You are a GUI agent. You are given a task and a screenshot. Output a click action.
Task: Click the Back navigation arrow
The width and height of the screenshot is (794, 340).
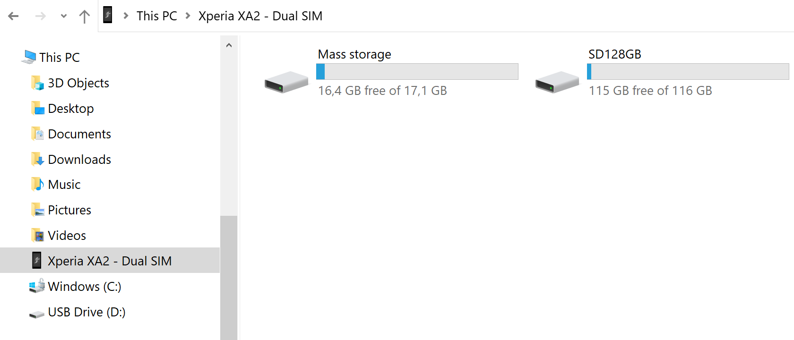tap(13, 16)
